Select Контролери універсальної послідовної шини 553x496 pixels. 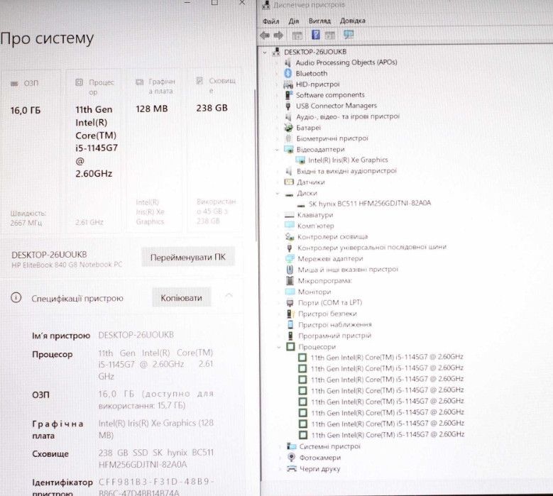click(x=372, y=248)
